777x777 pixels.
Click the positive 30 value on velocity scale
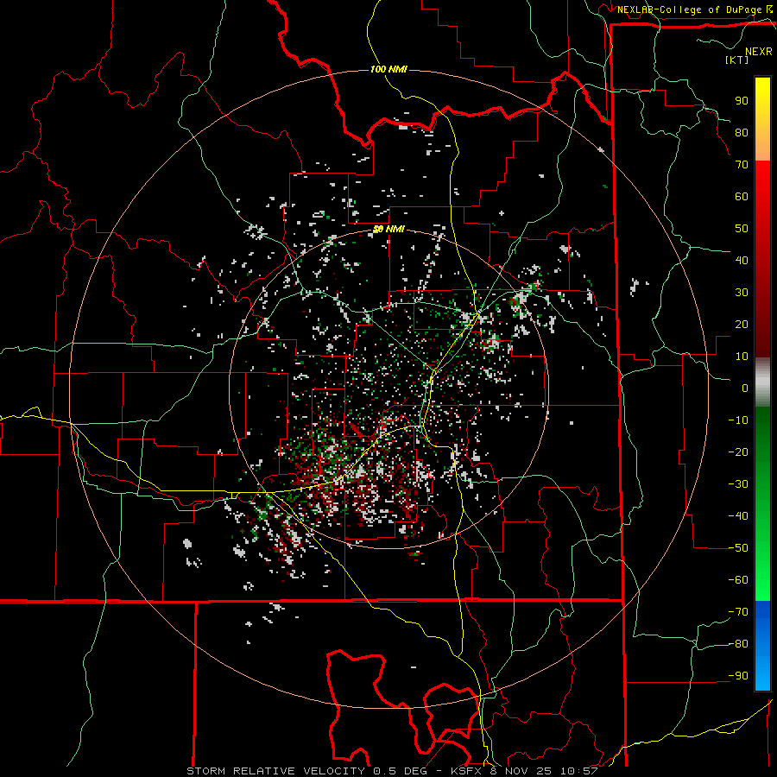pyautogui.click(x=742, y=293)
